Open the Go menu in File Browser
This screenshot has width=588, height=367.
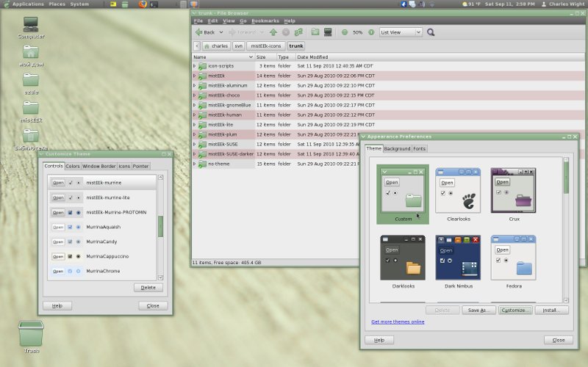pyautogui.click(x=243, y=21)
